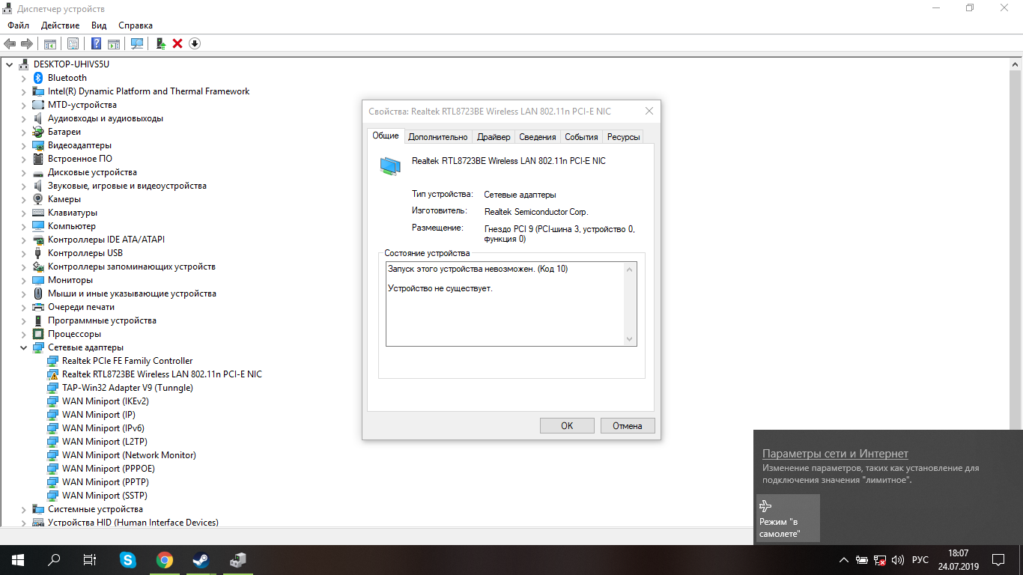Click the disconnected network tray icon
Screen dimensions: 1023x575
[x=880, y=560]
